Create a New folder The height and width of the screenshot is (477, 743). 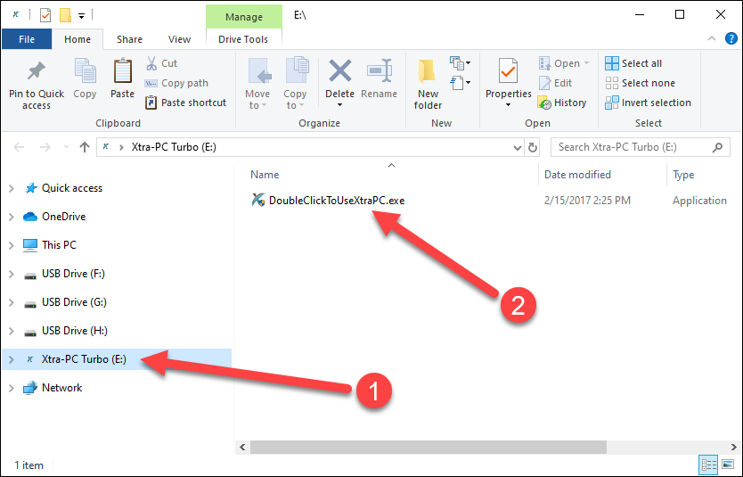tap(428, 85)
